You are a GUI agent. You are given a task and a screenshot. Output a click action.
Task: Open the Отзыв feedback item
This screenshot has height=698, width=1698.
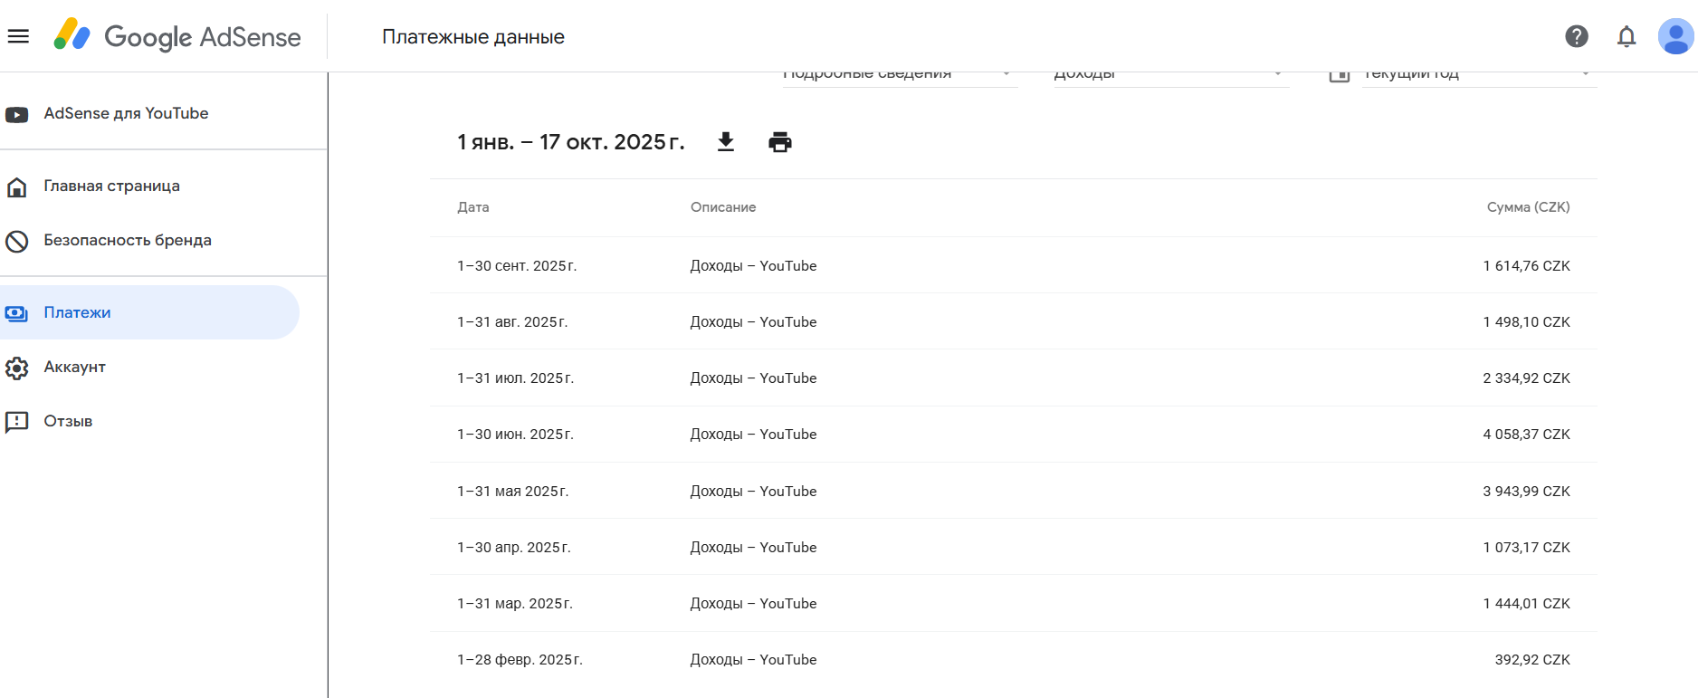[x=68, y=421]
